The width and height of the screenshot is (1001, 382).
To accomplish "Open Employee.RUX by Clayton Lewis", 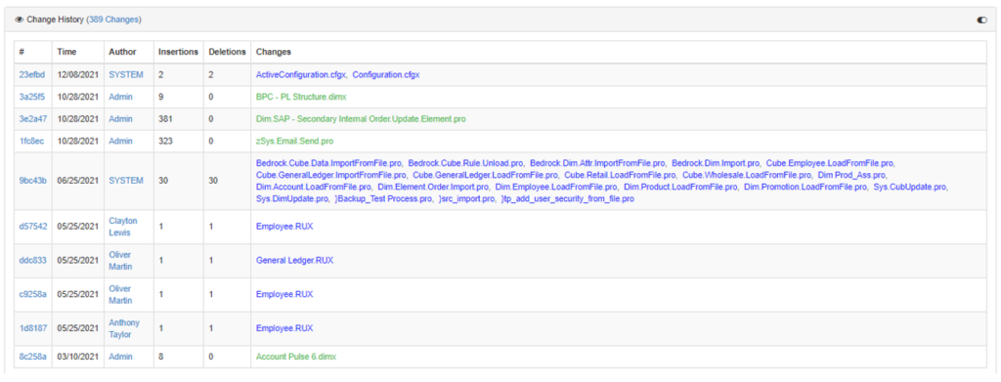I will tap(284, 226).
